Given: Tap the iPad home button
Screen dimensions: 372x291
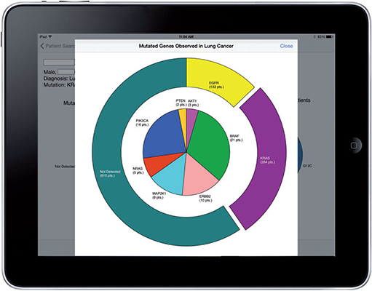Looking at the screenshot, I should click(x=354, y=145).
